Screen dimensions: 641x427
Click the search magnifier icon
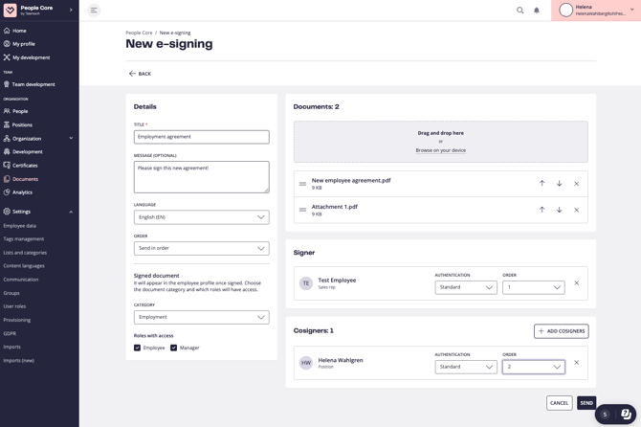520,11
